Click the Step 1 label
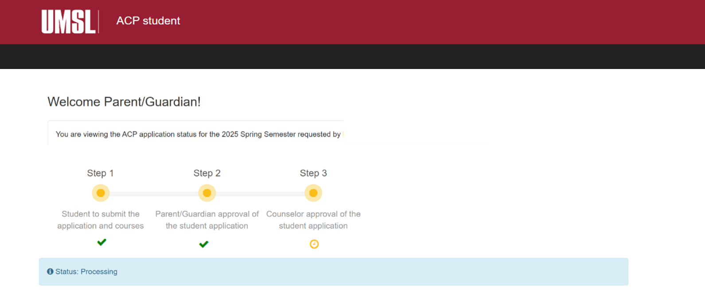The height and width of the screenshot is (295, 705). coord(100,173)
